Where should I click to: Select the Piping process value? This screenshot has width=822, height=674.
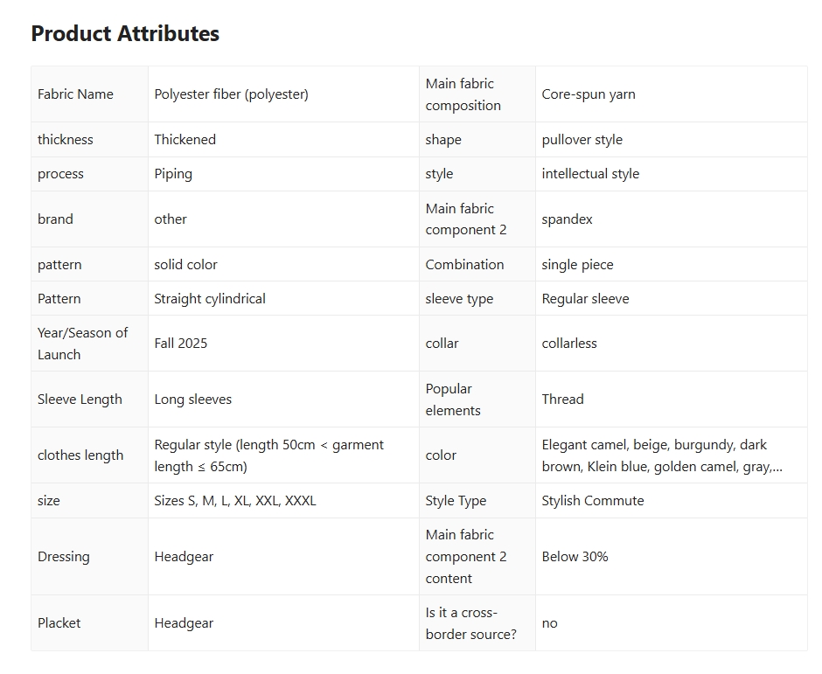coord(173,174)
